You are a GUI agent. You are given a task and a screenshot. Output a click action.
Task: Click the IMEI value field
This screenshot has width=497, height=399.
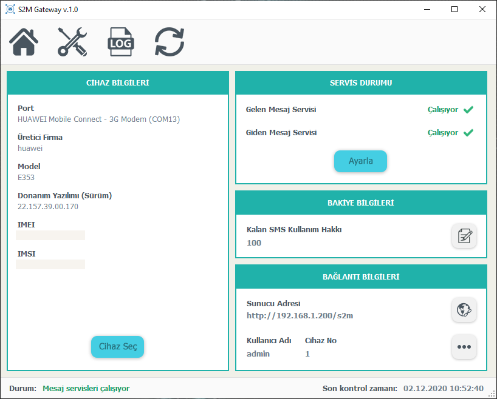50,235
